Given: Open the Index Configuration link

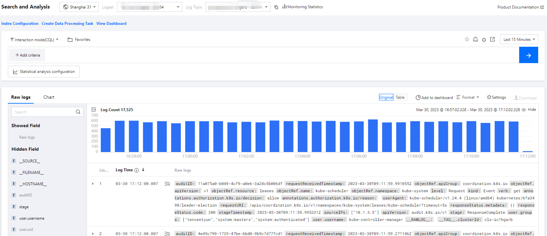Looking at the screenshot, I should (20, 24).
